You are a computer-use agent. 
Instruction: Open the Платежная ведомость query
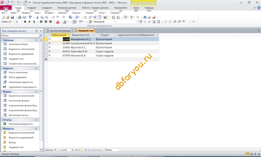[20, 82]
